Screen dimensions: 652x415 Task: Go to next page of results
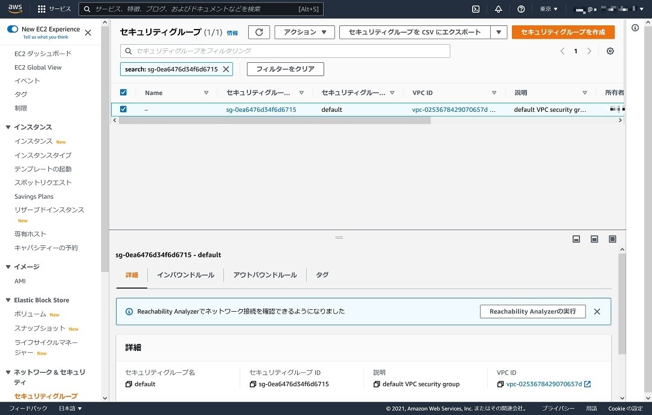(x=589, y=51)
